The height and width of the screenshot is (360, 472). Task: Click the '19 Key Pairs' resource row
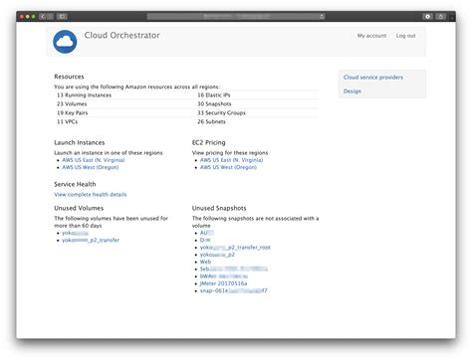(x=72, y=113)
